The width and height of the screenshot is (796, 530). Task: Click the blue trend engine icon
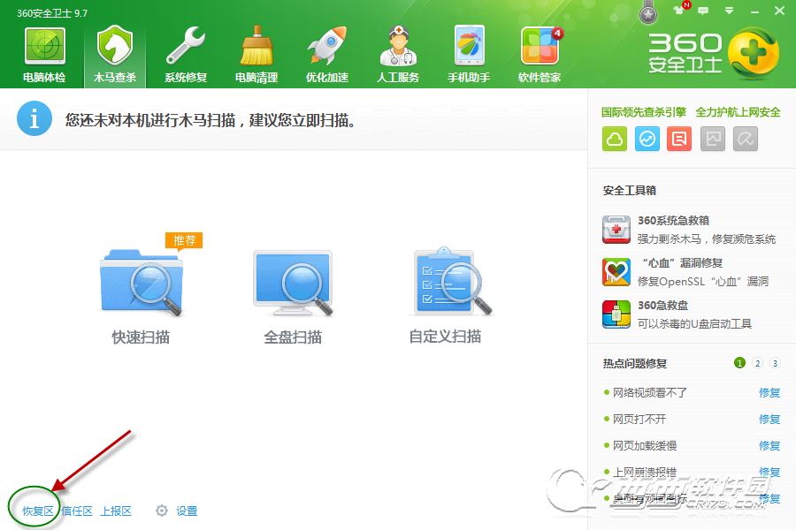[647, 139]
